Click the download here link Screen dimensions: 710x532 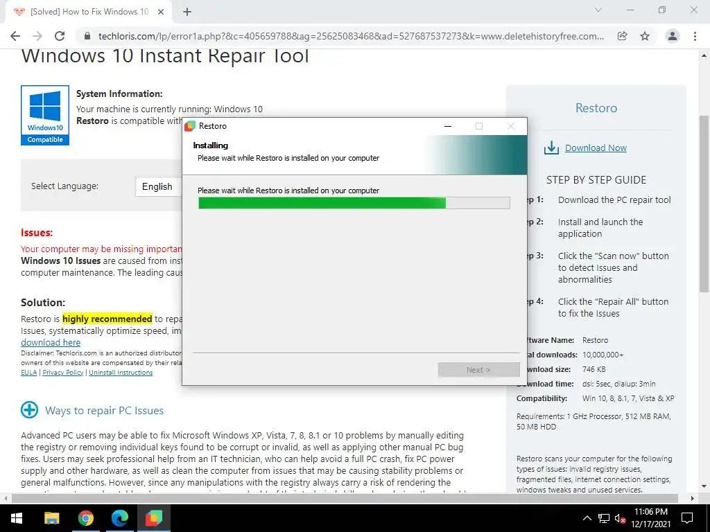click(51, 342)
